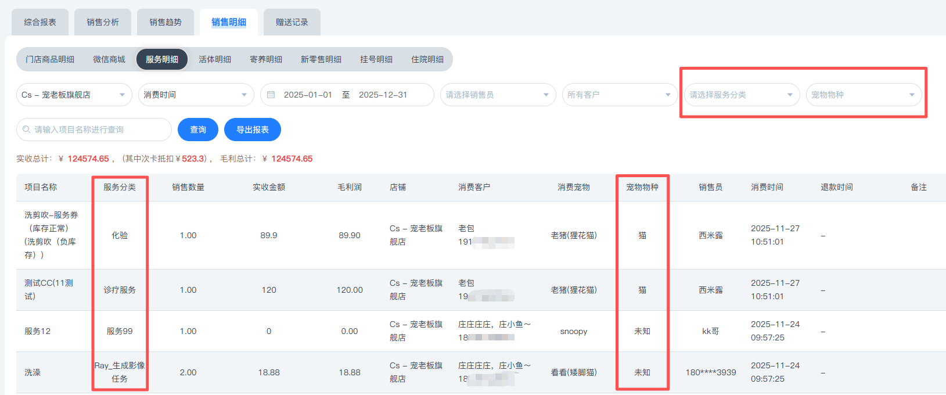The image size is (946, 395).
Task: Click the magnifier icon in project search box
Action: pyautogui.click(x=27, y=130)
